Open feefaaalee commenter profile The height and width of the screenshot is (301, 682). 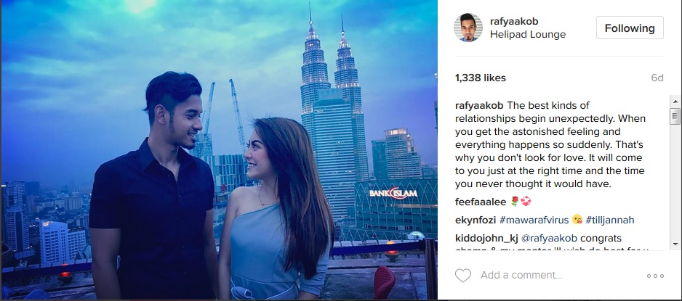coord(481,202)
